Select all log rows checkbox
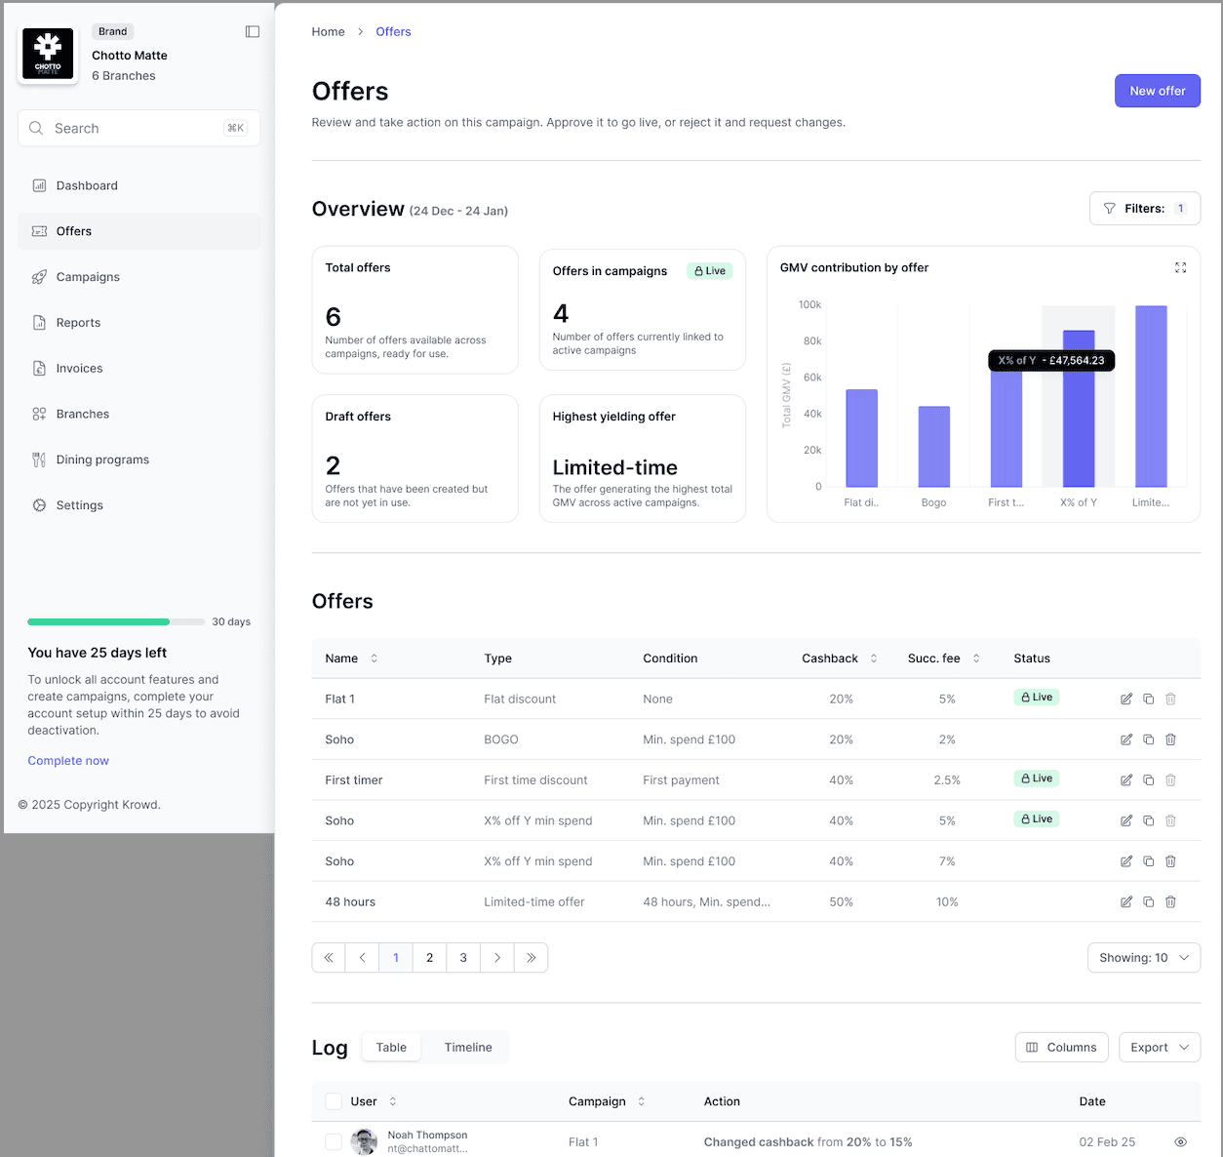1223x1157 pixels. 334,1101
